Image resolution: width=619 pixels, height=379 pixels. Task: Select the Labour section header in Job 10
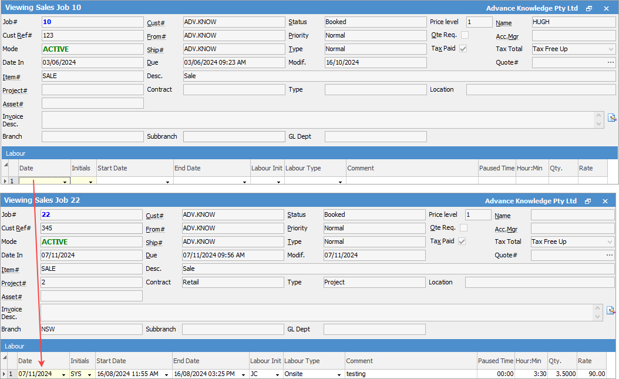tap(15, 153)
